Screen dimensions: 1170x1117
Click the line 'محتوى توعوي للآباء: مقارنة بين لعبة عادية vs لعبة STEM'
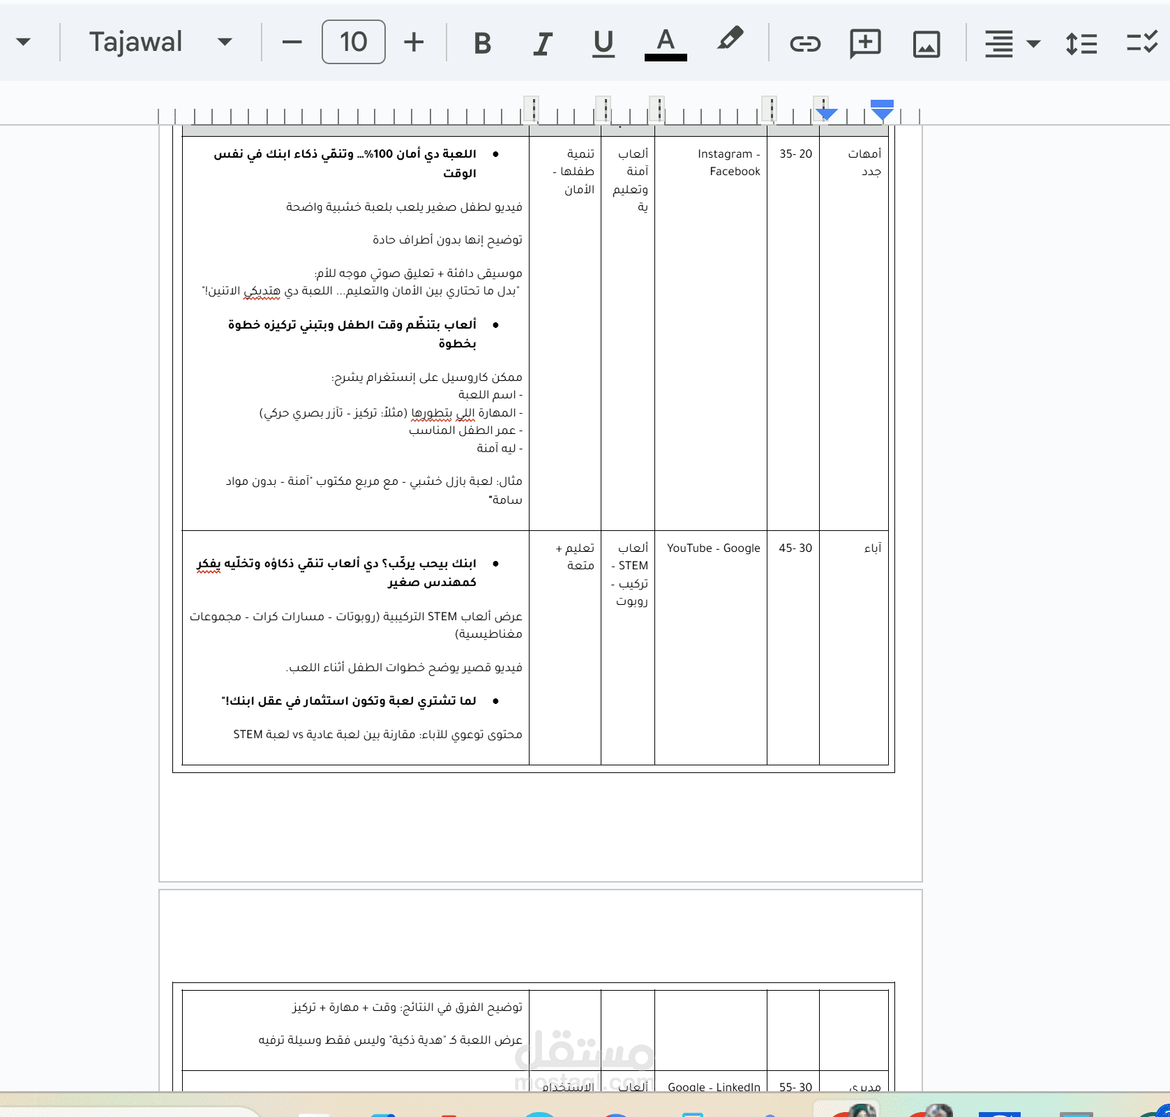click(x=377, y=735)
